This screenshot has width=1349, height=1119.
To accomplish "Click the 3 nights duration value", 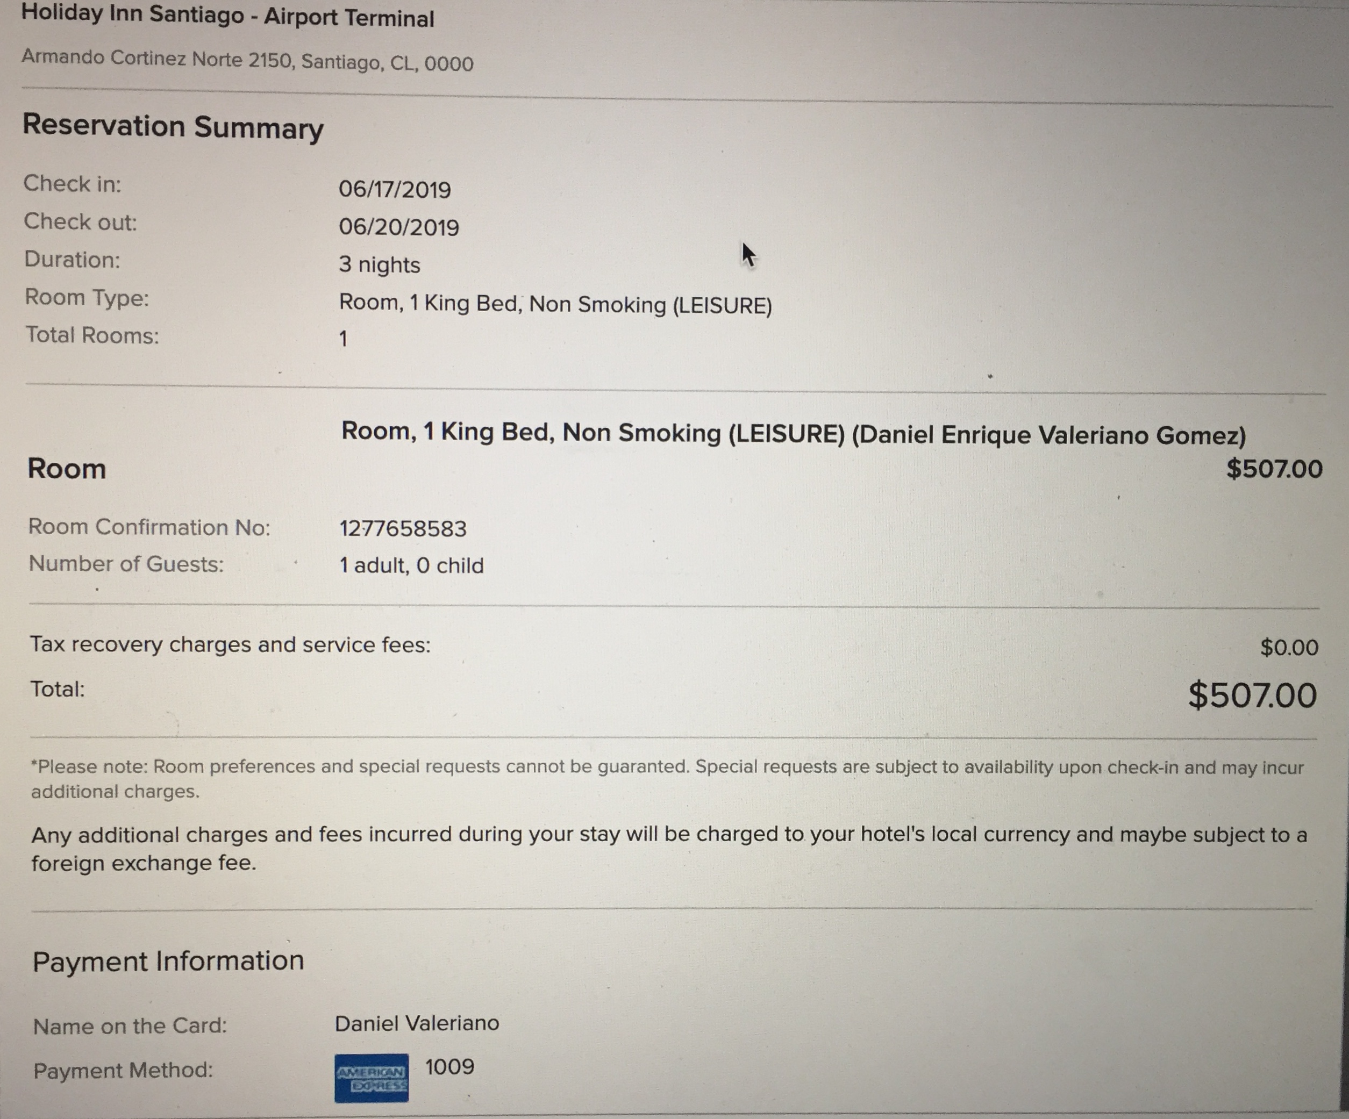I will [380, 264].
